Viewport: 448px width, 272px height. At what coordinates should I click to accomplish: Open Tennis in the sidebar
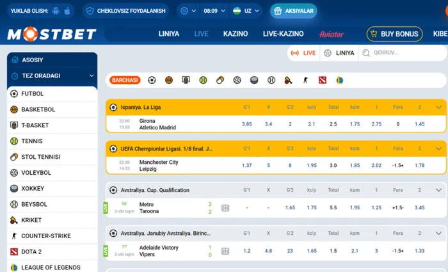[x=52, y=141]
